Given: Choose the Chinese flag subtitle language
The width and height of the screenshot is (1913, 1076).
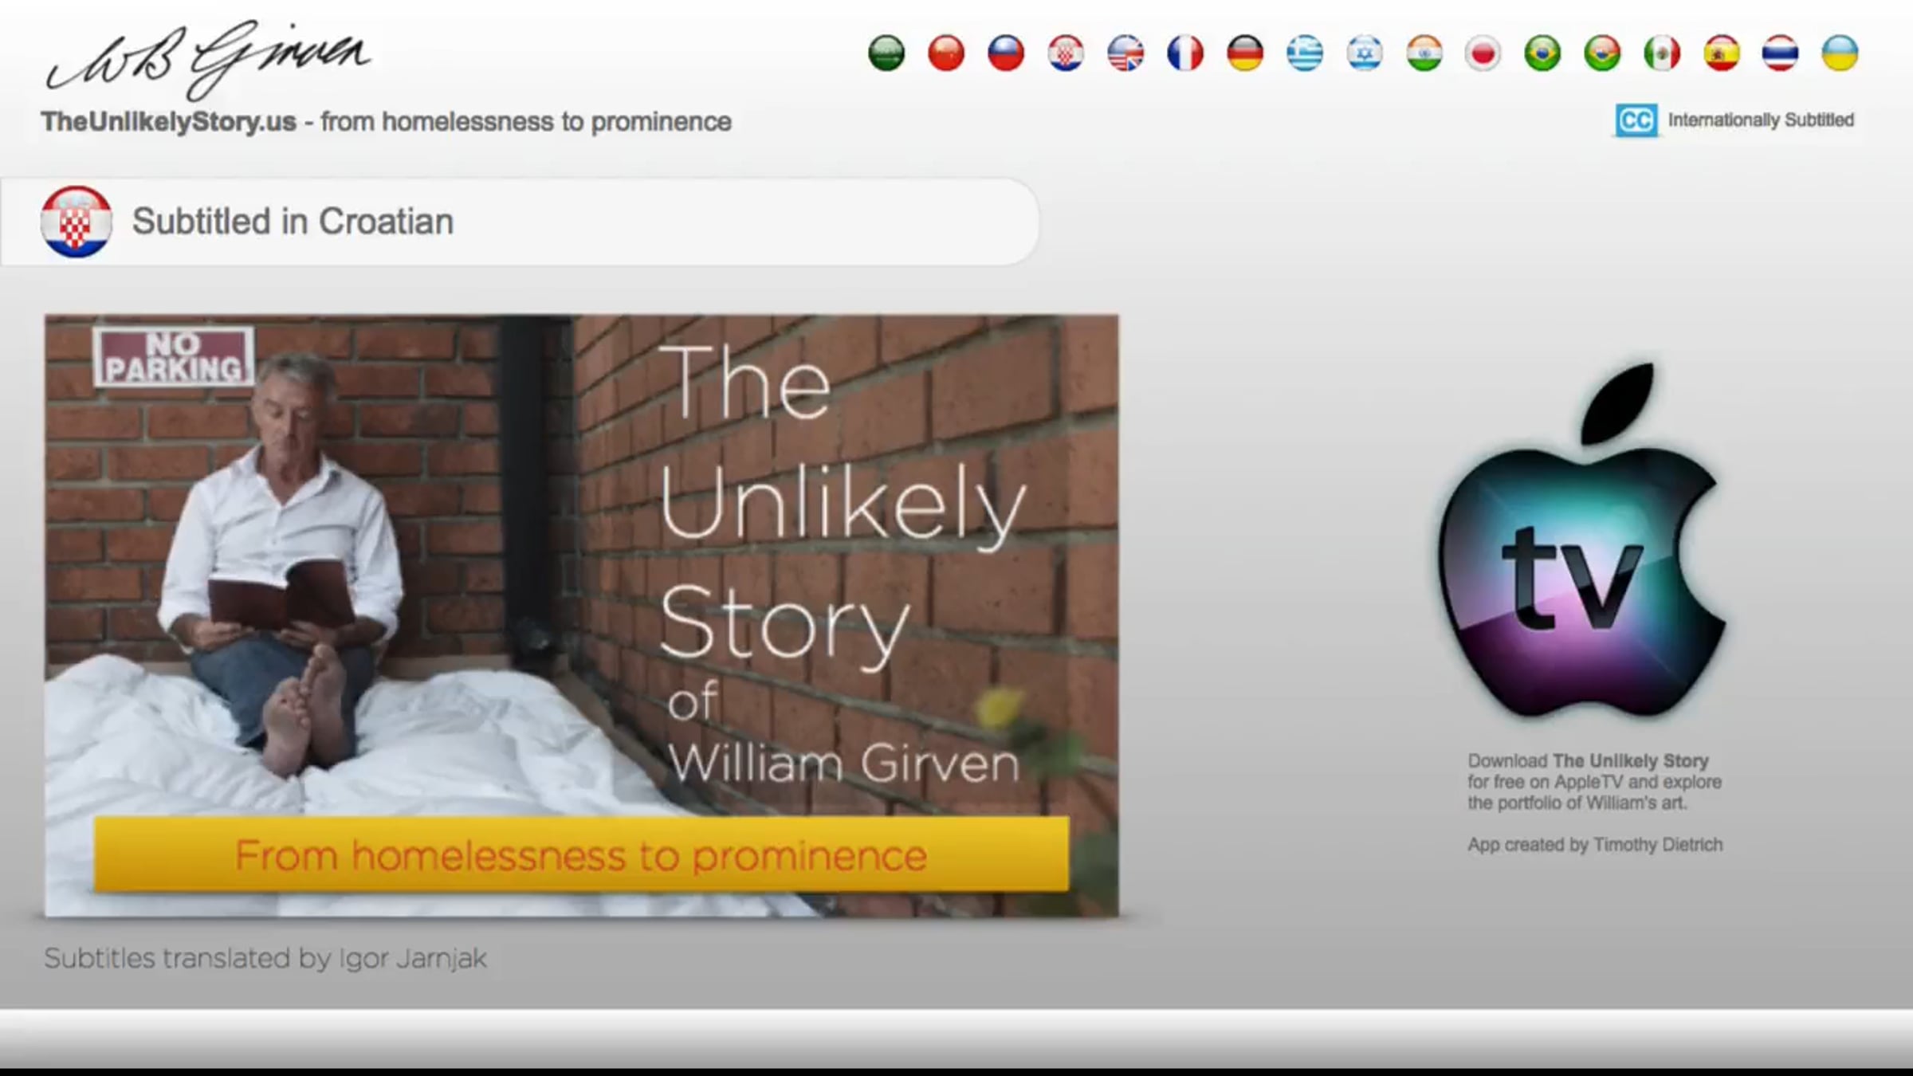Looking at the screenshot, I should coord(946,53).
